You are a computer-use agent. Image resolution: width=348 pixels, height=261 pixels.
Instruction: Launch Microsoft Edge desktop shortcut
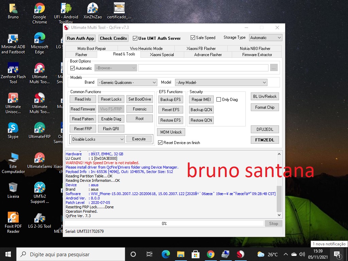coord(39,44)
